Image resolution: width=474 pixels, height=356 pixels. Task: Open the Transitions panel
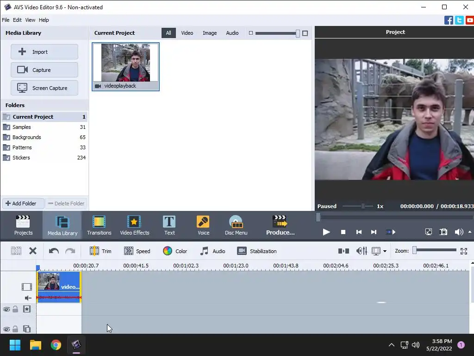(x=99, y=225)
